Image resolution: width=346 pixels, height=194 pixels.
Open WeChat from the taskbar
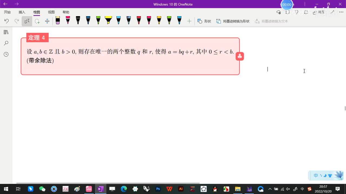click(42, 189)
